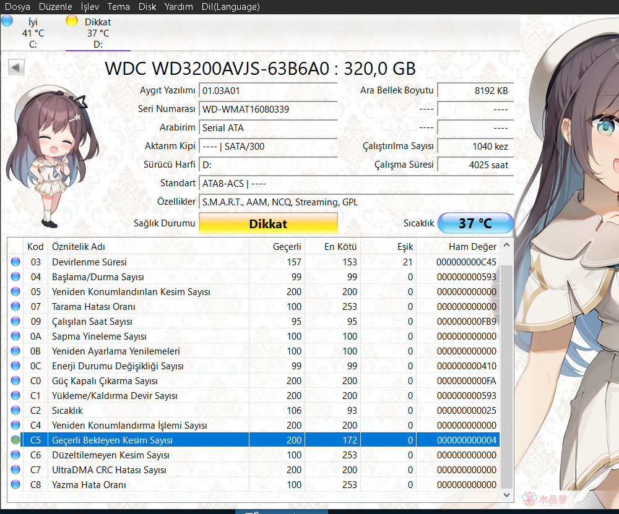The width and height of the screenshot is (619, 514).
Task: Select the D: drive tab (Dikkat)
Action: tap(98, 33)
